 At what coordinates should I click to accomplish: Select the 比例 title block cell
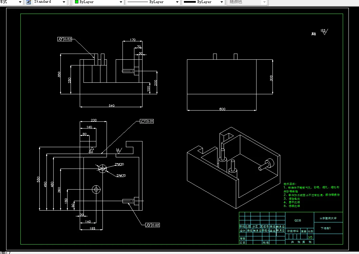[310, 231]
